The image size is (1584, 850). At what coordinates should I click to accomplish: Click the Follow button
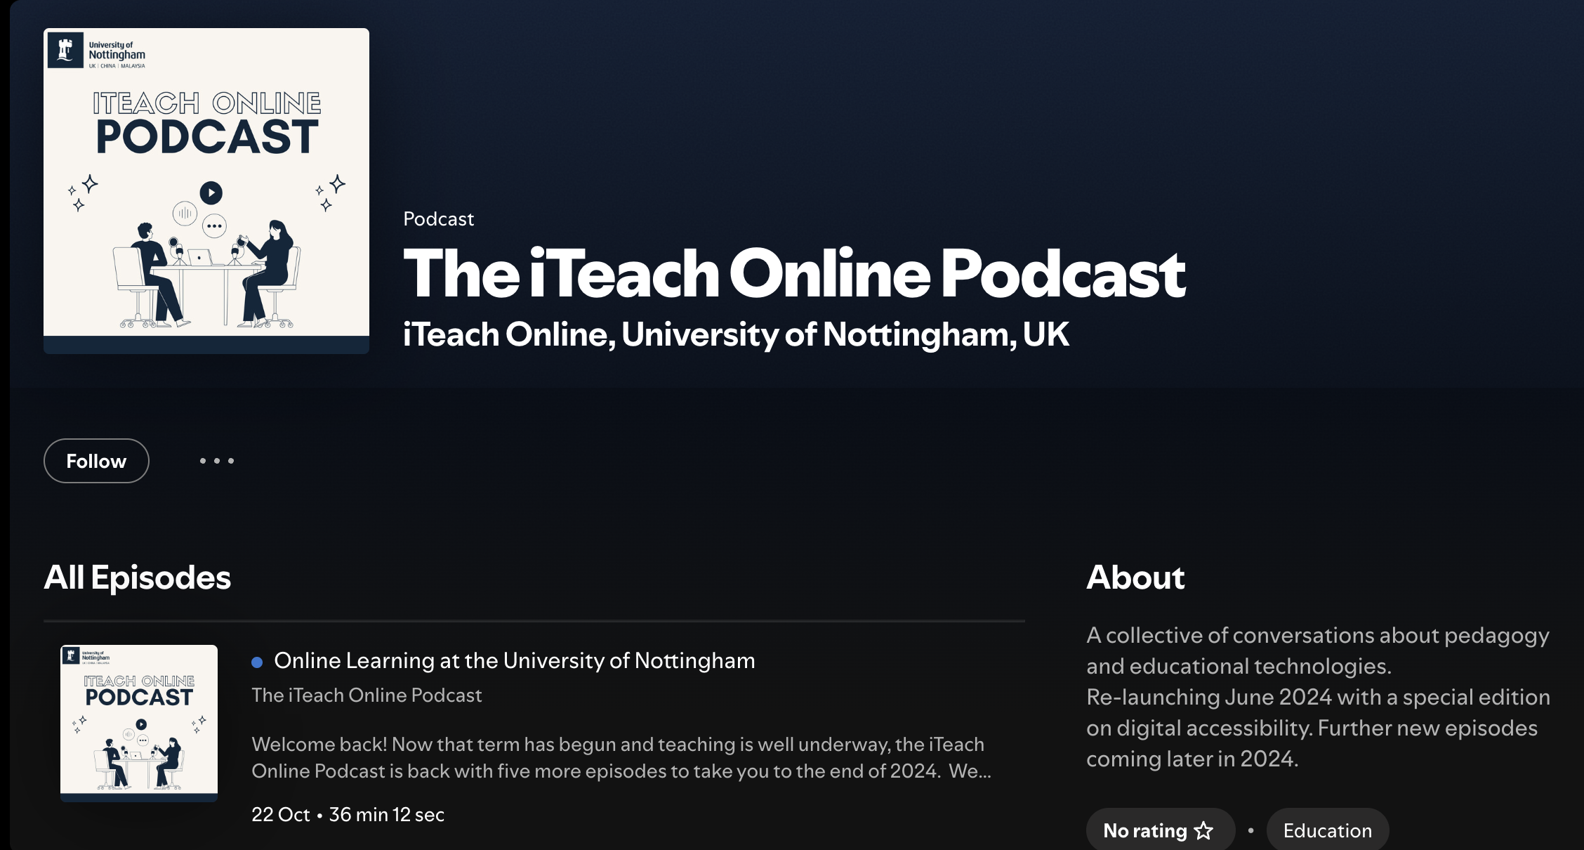96,461
